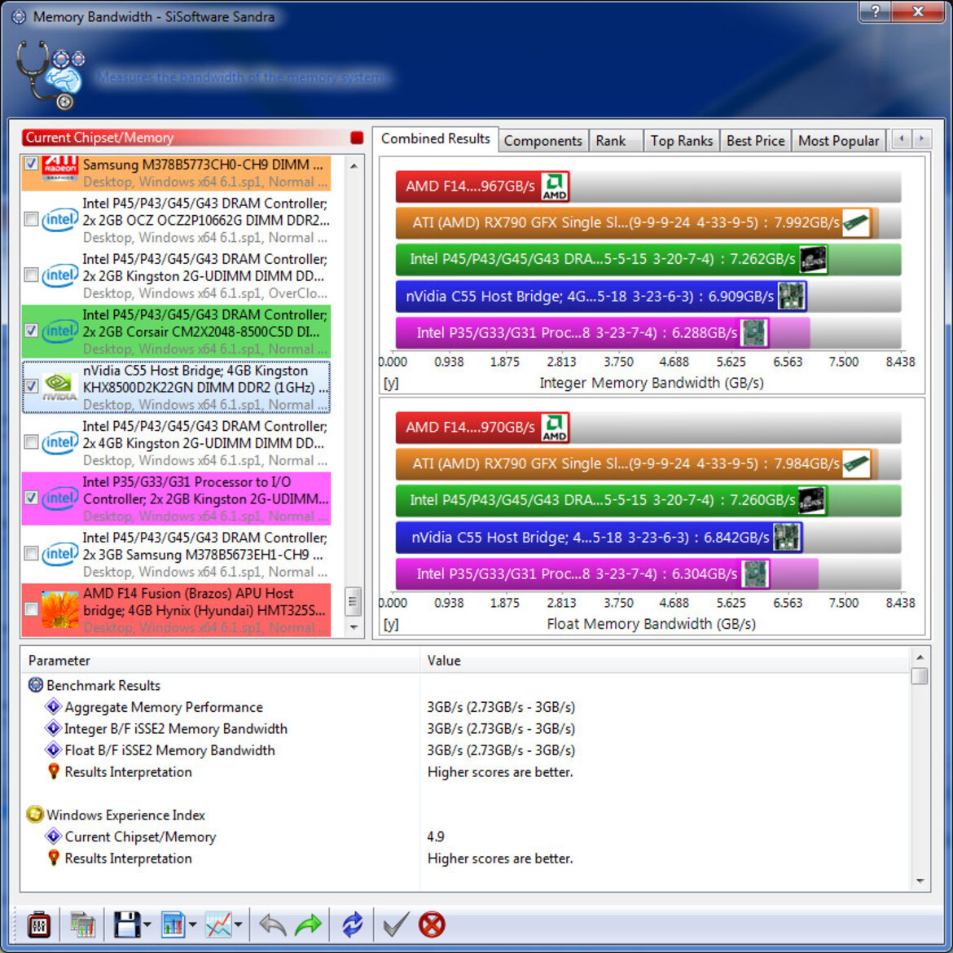
Task: Click the line graph toolbar icon
Action: click(x=219, y=924)
